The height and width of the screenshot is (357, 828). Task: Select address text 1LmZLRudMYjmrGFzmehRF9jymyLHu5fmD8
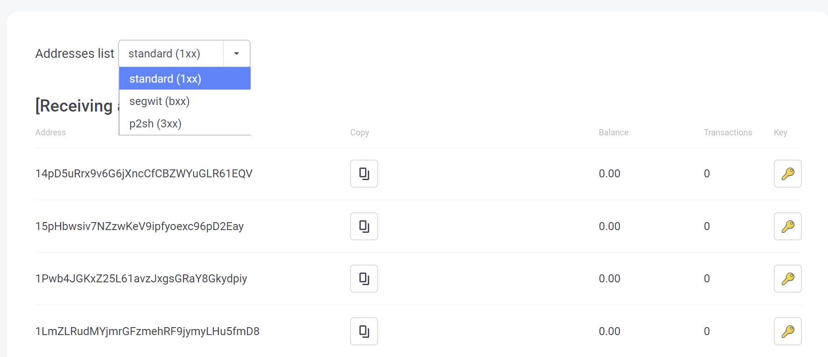[x=147, y=331]
